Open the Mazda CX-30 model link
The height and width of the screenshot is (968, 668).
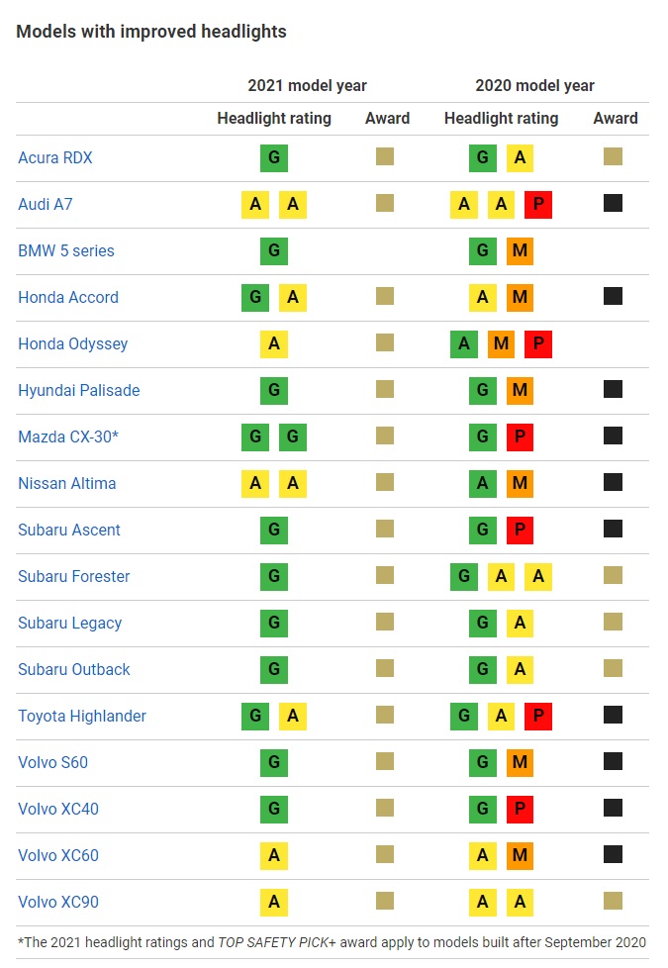pyautogui.click(x=68, y=437)
